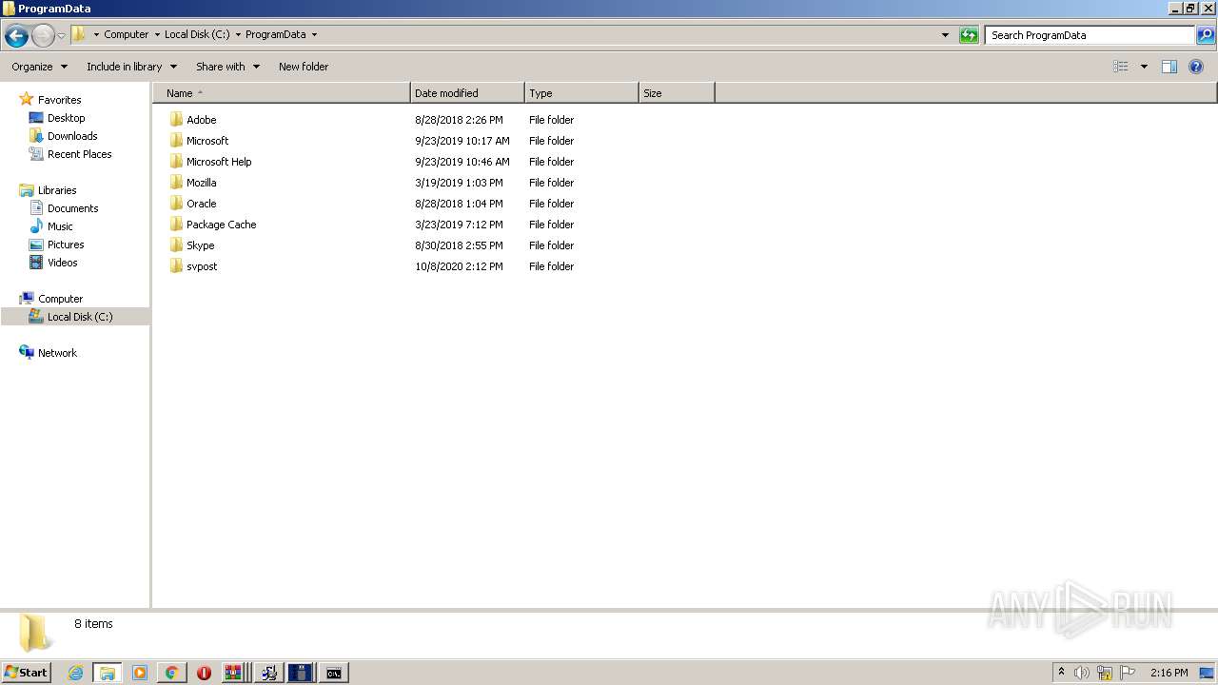Open Downloads in Favorites

(x=72, y=136)
